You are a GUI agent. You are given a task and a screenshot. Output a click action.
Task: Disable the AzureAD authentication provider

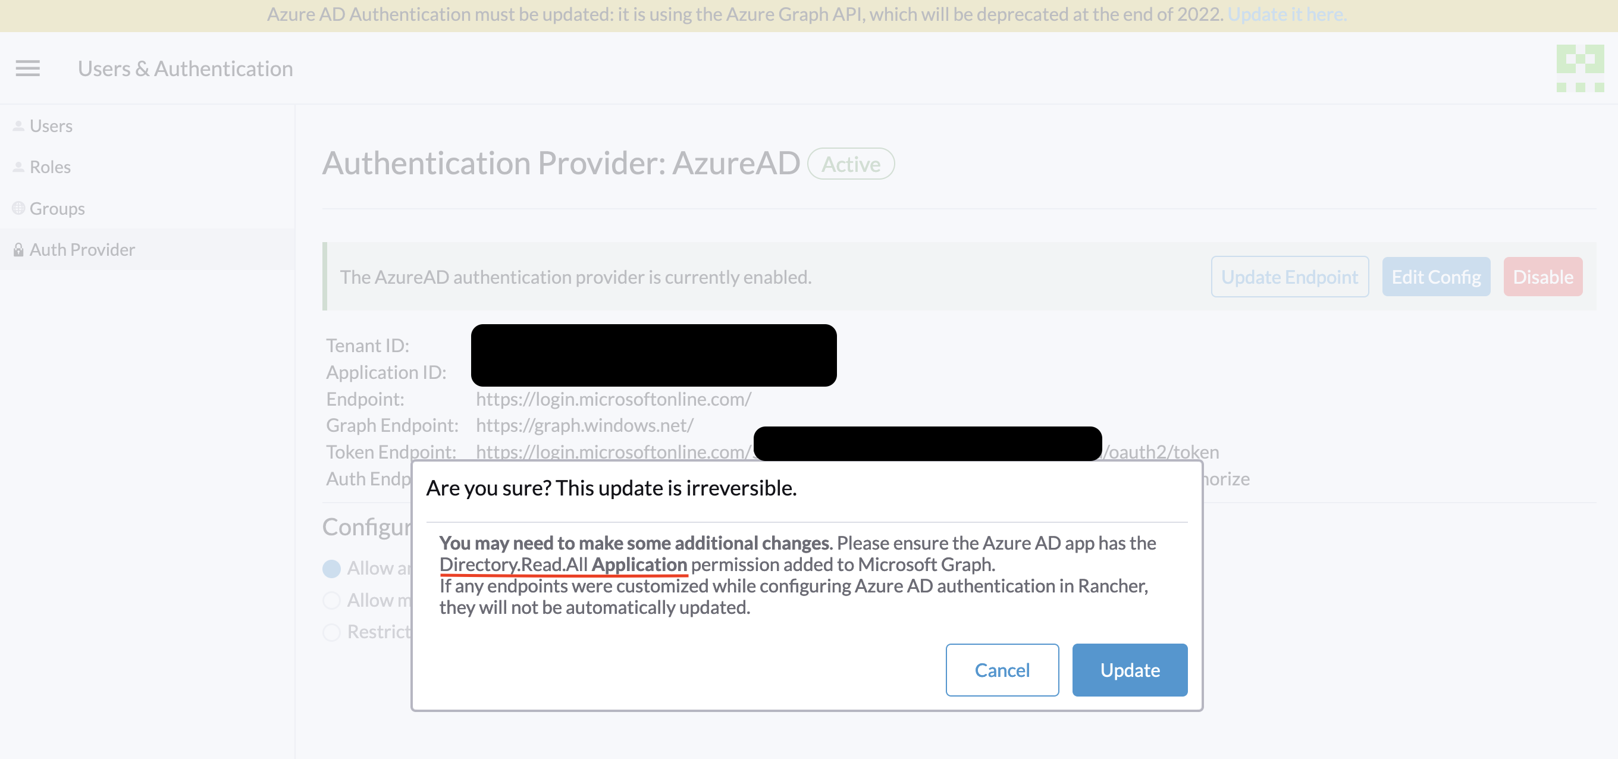[x=1542, y=277]
